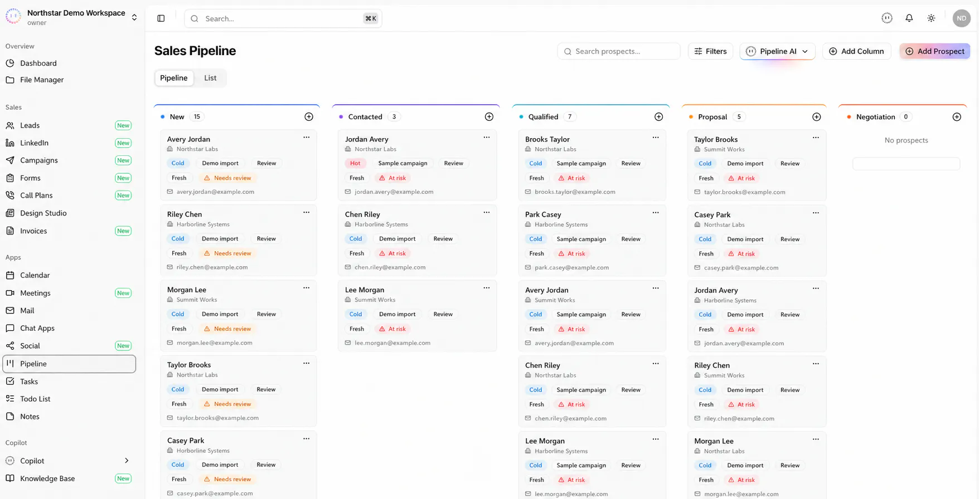The height and width of the screenshot is (499, 979).
Task: Open Tasks in the sidebar
Action: click(x=69, y=381)
